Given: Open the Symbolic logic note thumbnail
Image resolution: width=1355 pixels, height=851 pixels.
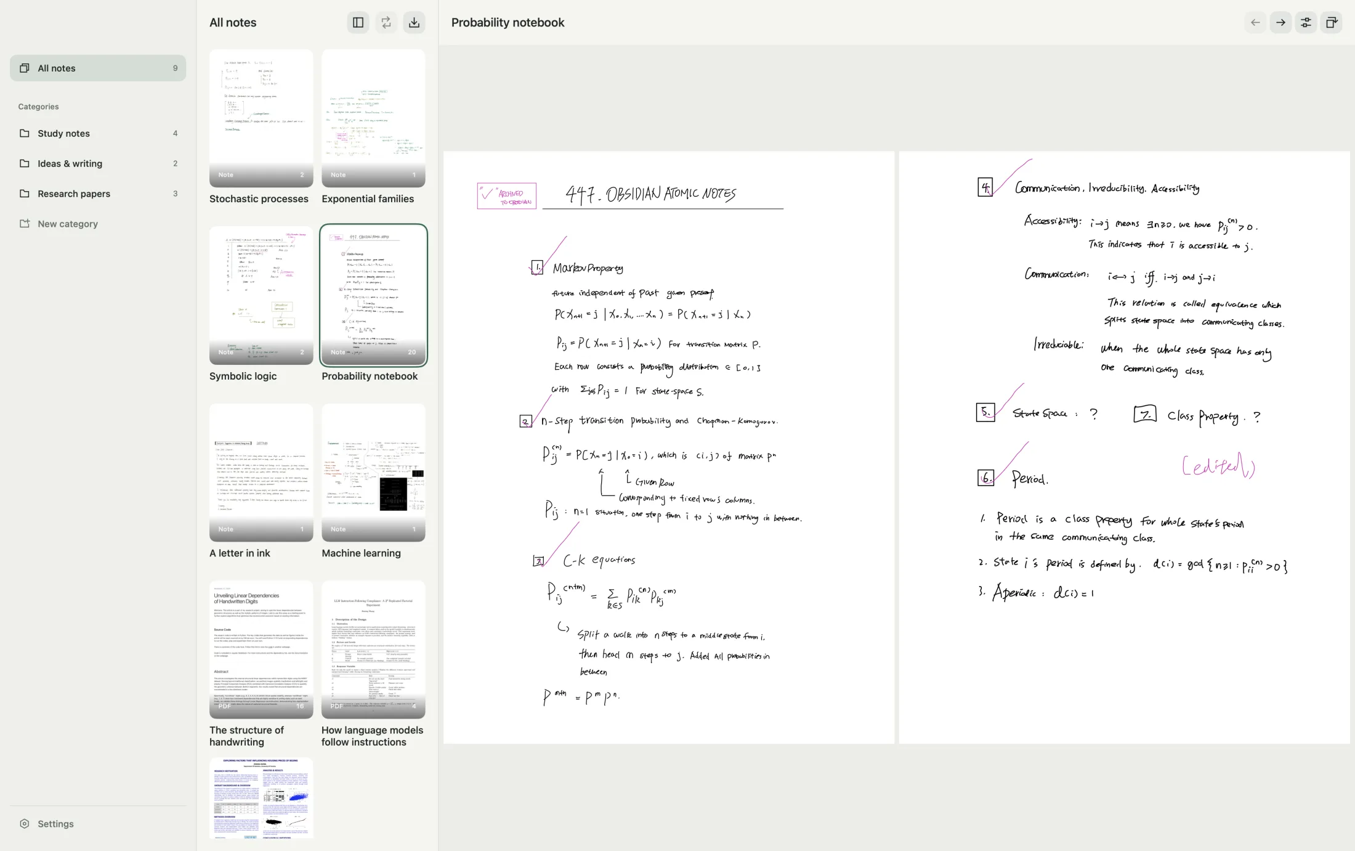Looking at the screenshot, I should (x=261, y=295).
